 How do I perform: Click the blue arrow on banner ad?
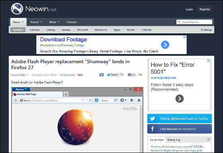(165, 45)
